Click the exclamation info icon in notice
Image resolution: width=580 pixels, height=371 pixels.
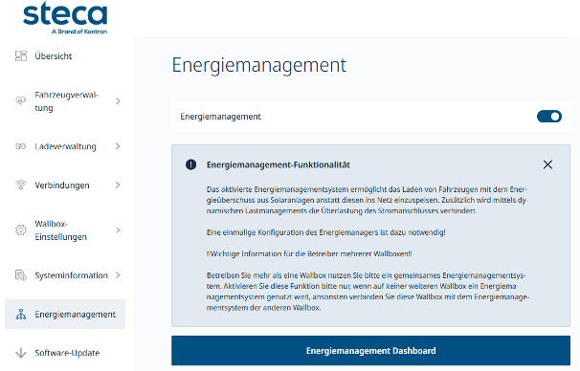(x=190, y=164)
